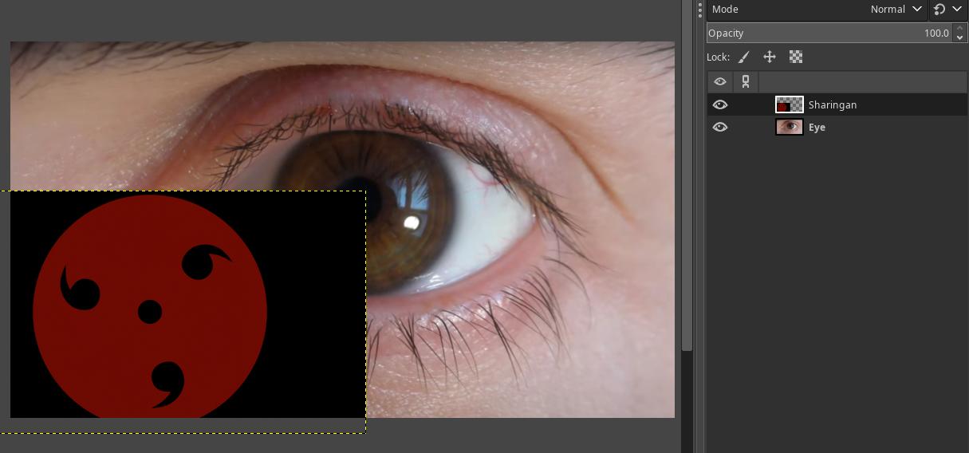Image resolution: width=969 pixels, height=453 pixels.
Task: Click the canvas vertical scrollbar
Action: point(687,175)
